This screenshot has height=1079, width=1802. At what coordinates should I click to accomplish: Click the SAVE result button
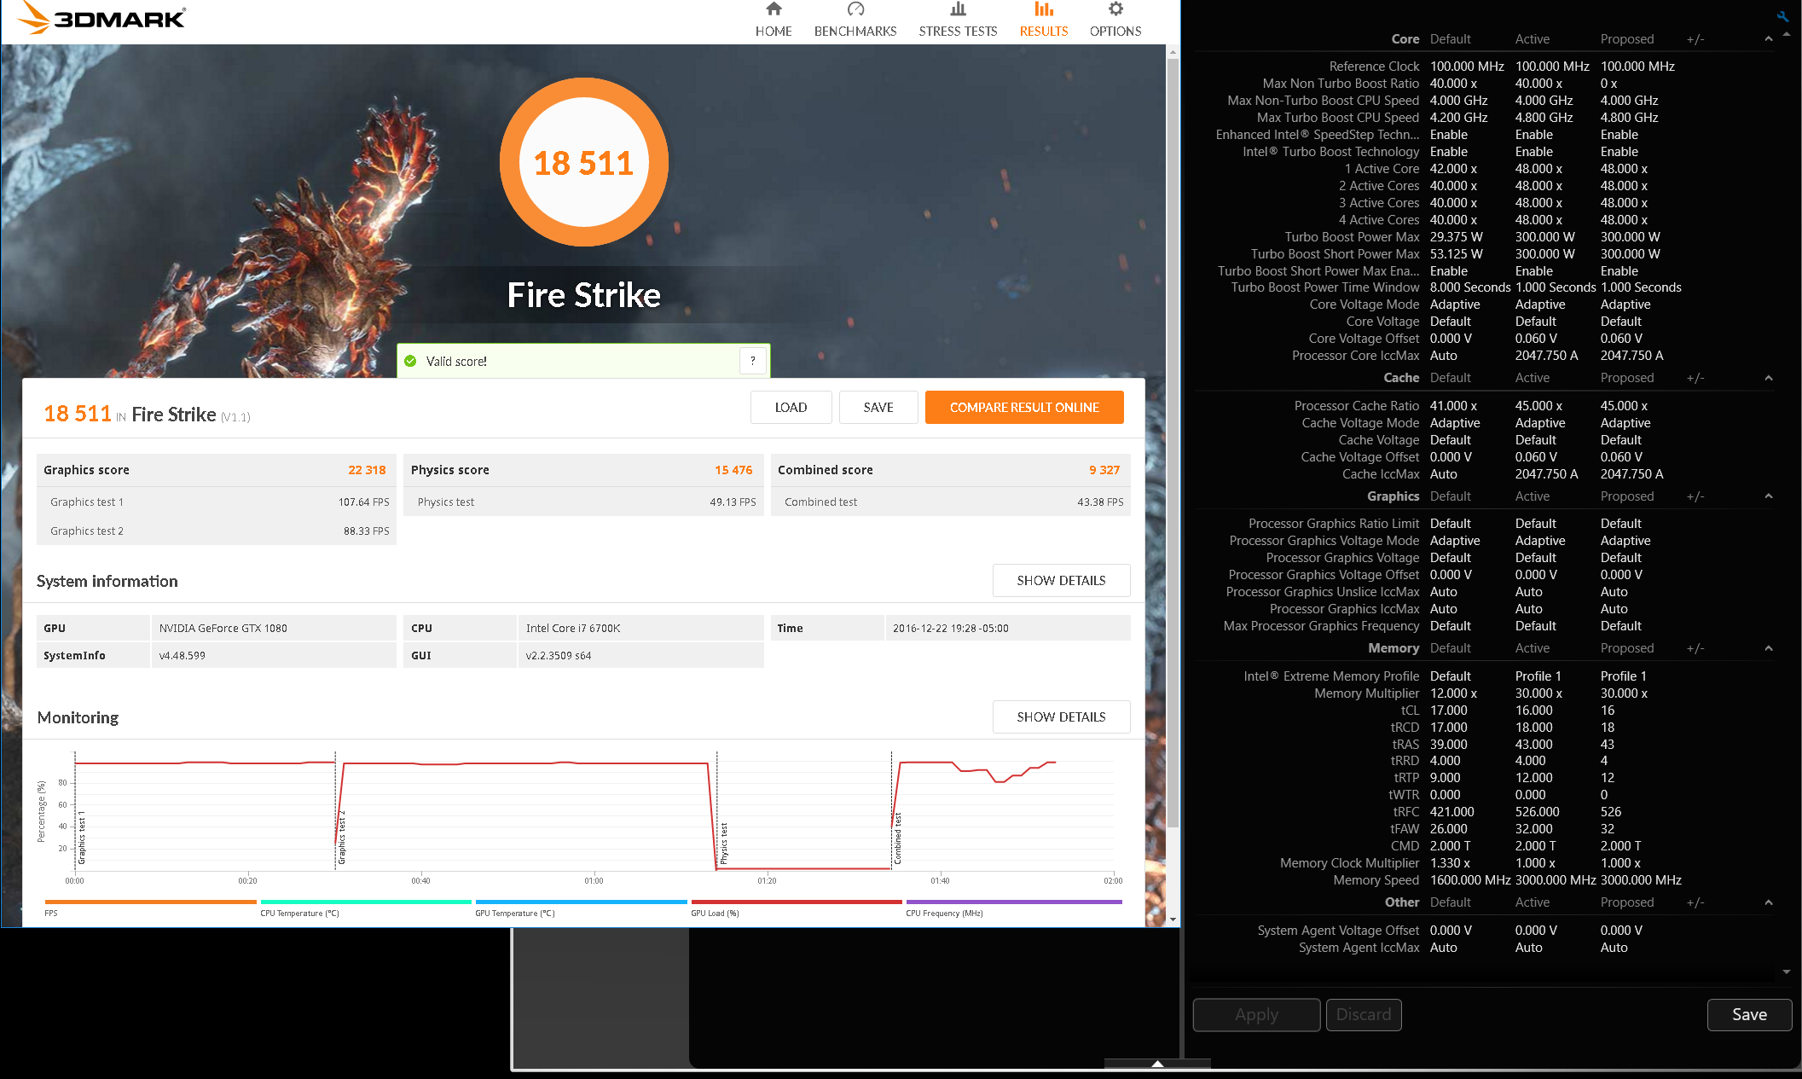tap(878, 408)
